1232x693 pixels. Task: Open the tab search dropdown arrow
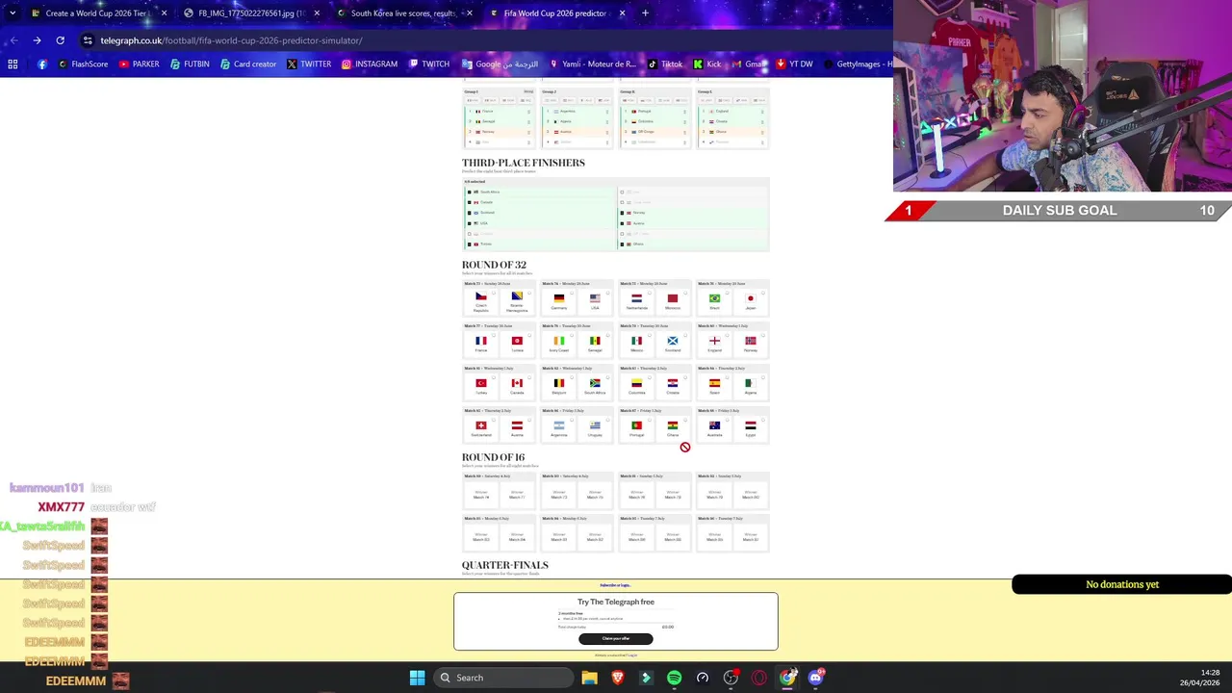(x=11, y=13)
